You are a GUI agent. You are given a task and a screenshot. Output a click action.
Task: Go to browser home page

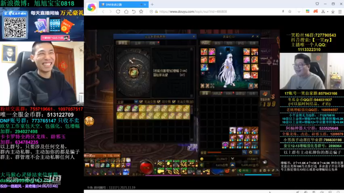tap(126, 12)
